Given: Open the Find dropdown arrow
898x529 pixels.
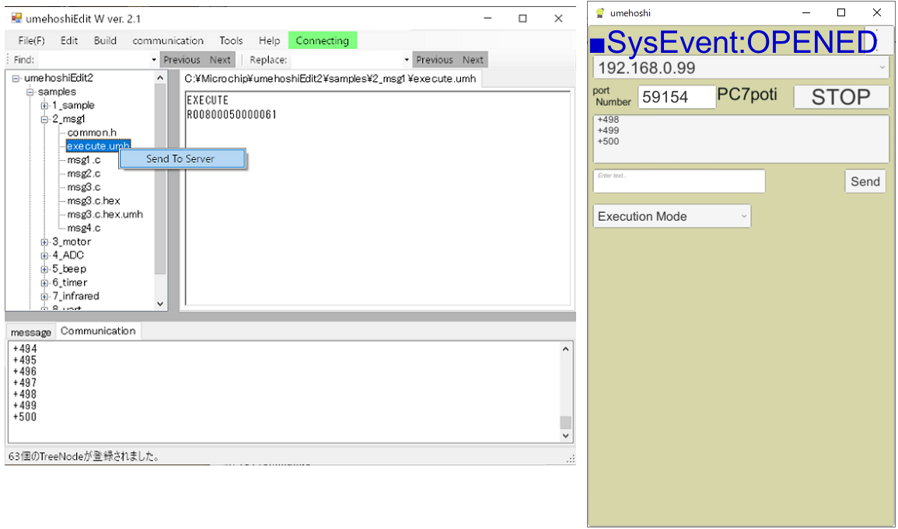Looking at the screenshot, I should click(154, 60).
